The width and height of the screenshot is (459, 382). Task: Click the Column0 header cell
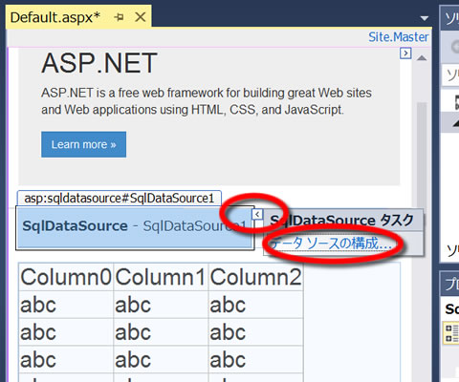66,277
